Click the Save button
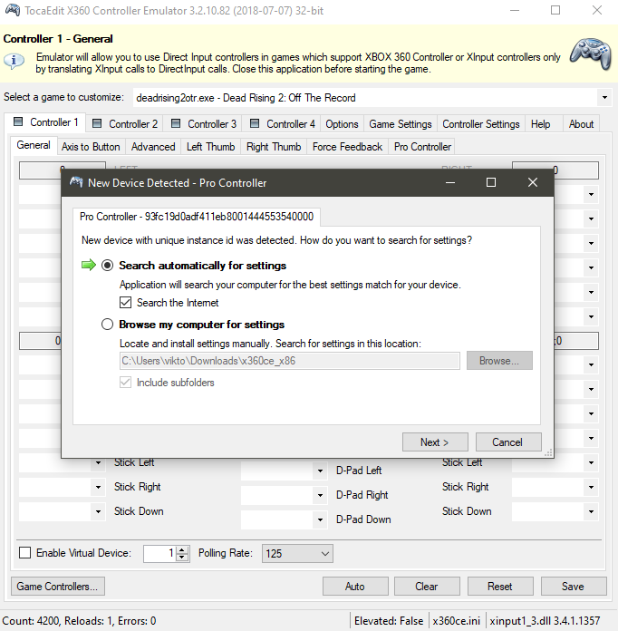The image size is (618, 631). (x=574, y=586)
